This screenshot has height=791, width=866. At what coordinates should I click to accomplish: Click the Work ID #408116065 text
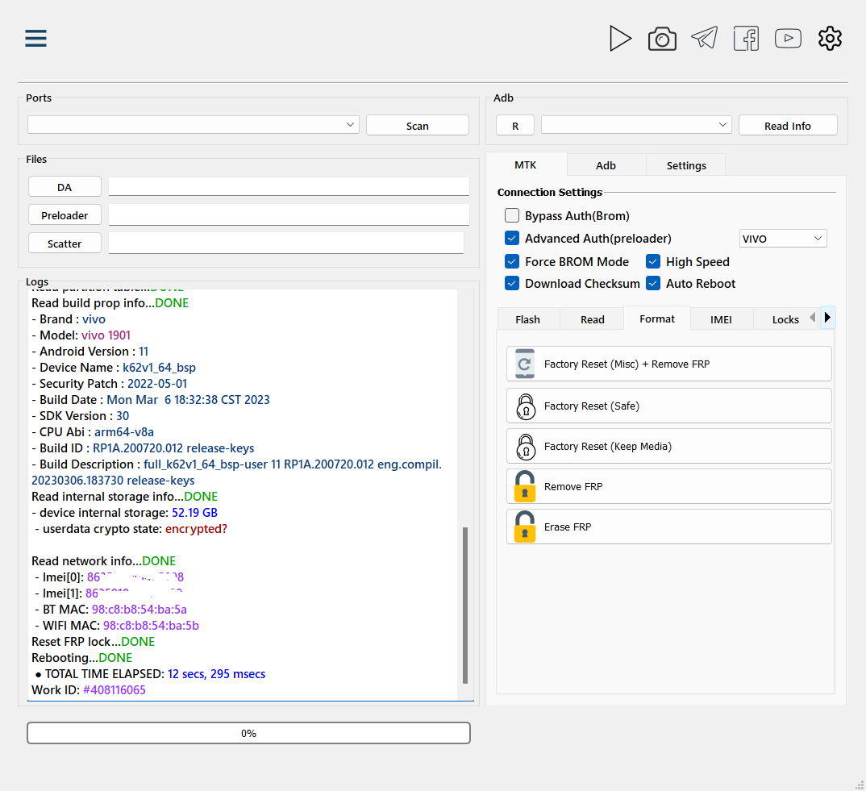click(89, 689)
